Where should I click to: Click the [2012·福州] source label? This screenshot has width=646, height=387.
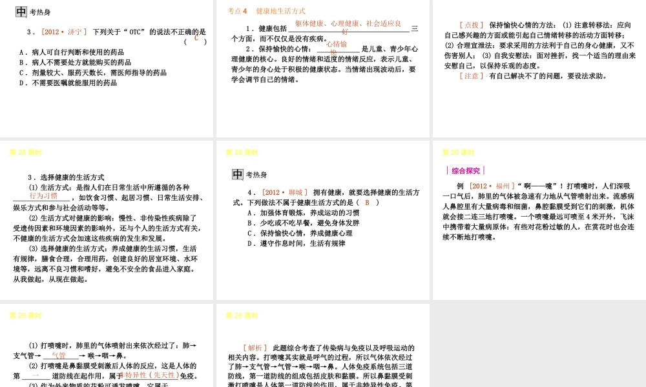(492, 186)
